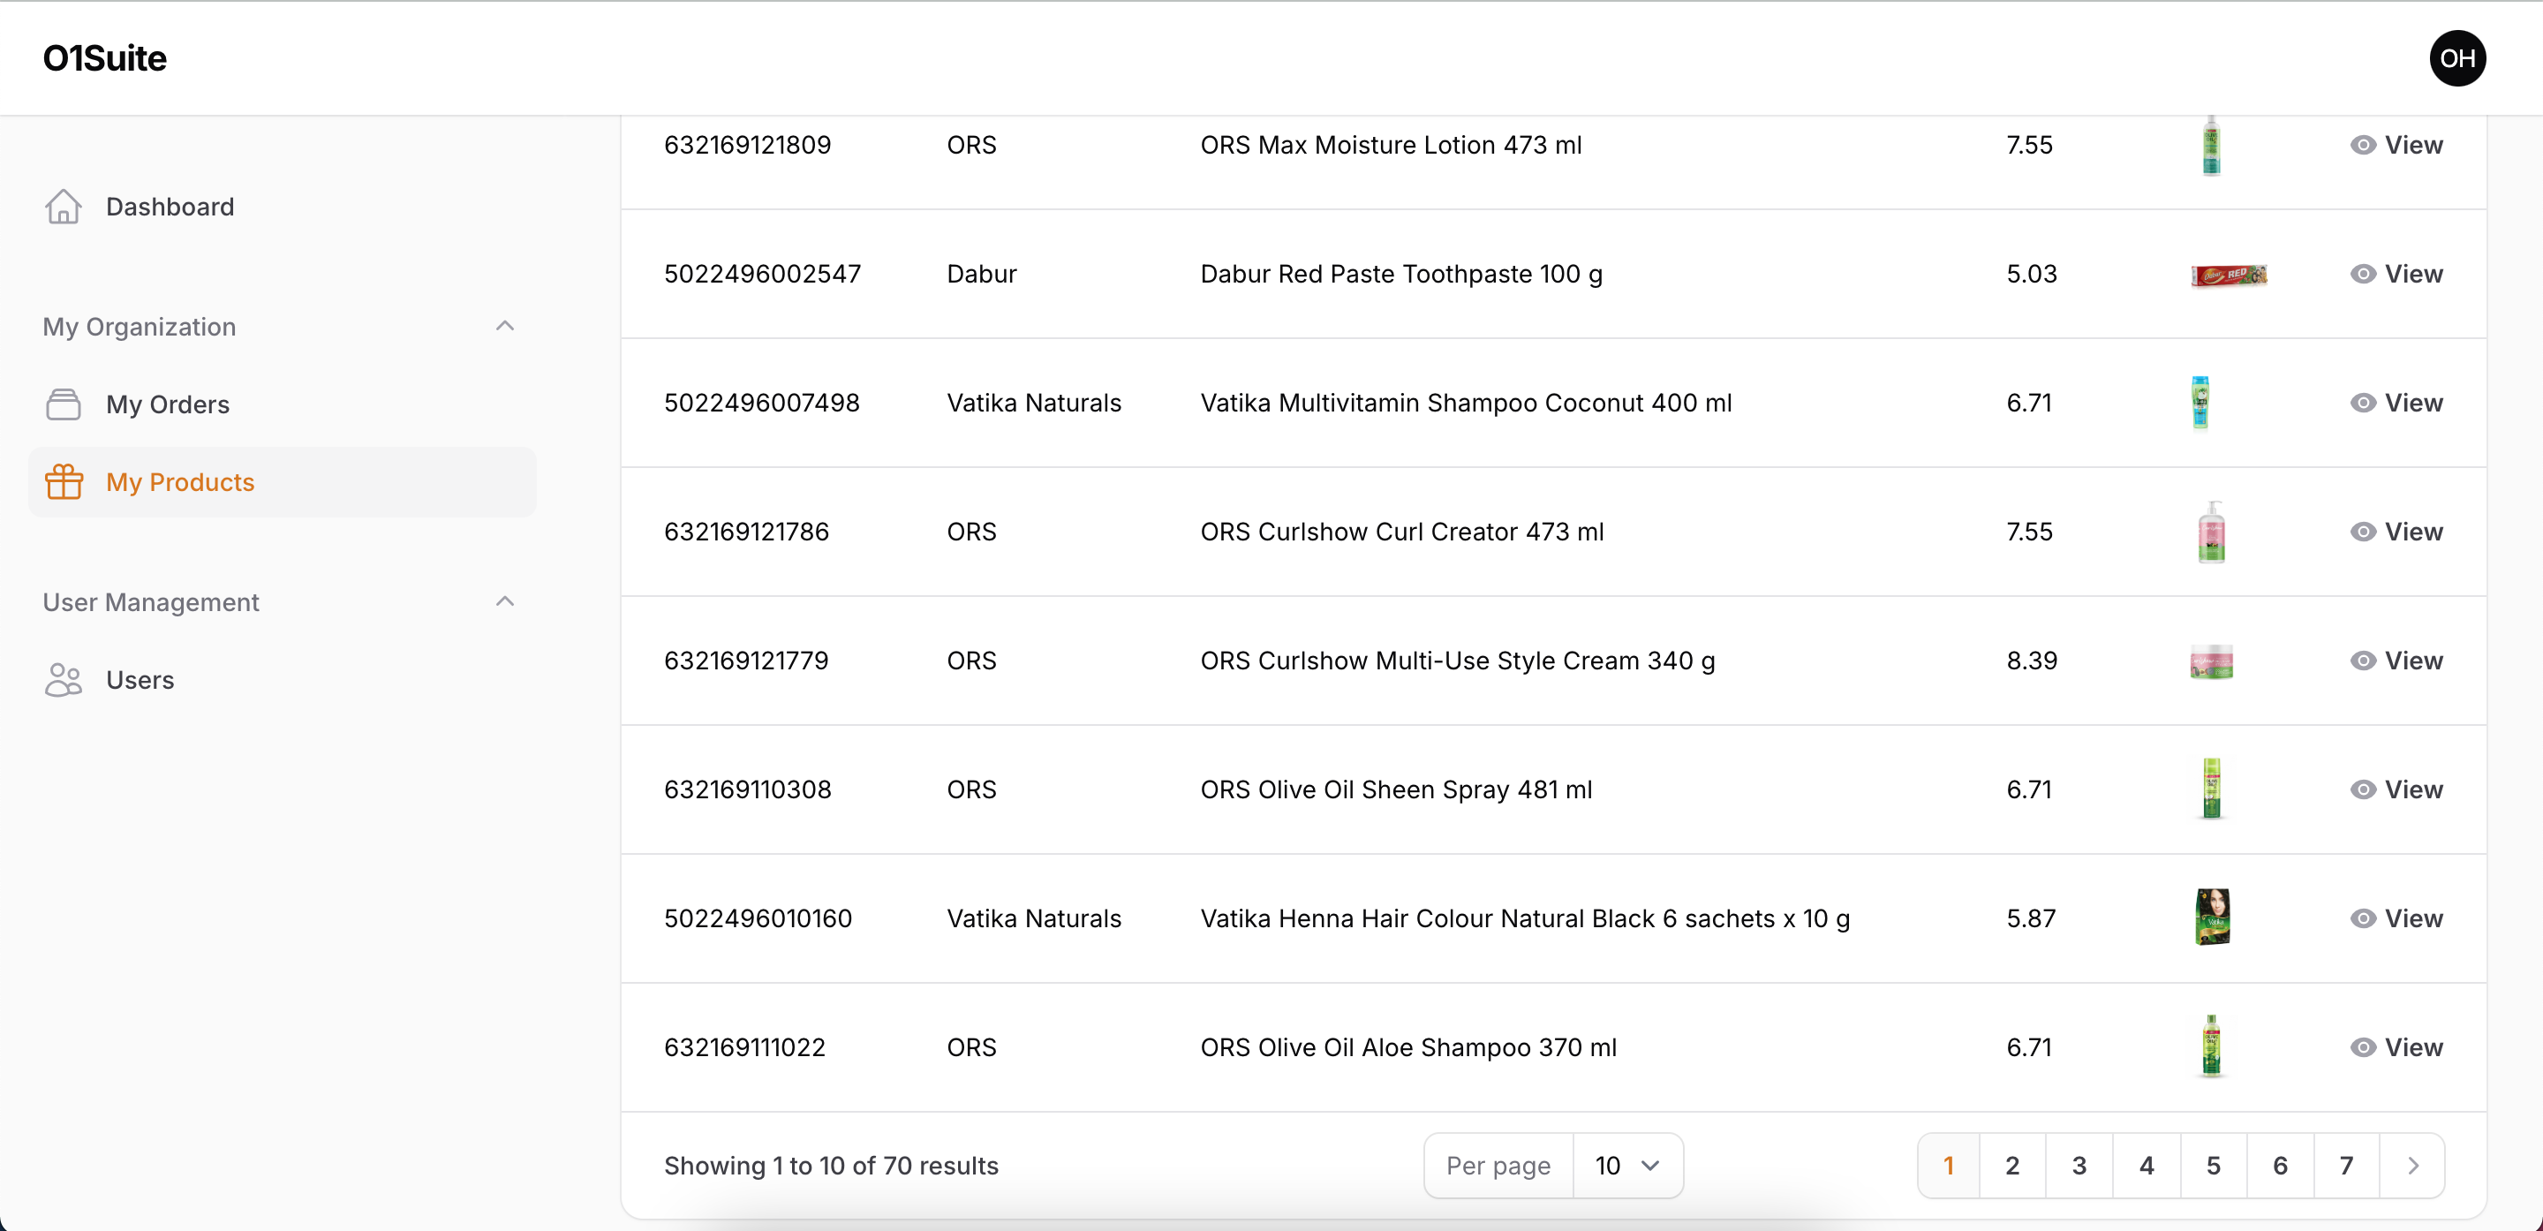This screenshot has height=1231, width=2543.
Task: Go to pagination page 1
Action: [1948, 1166]
